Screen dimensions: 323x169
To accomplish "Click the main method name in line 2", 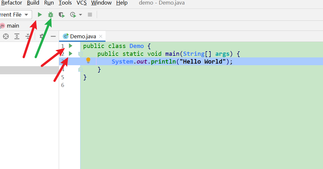I will click(172, 54).
